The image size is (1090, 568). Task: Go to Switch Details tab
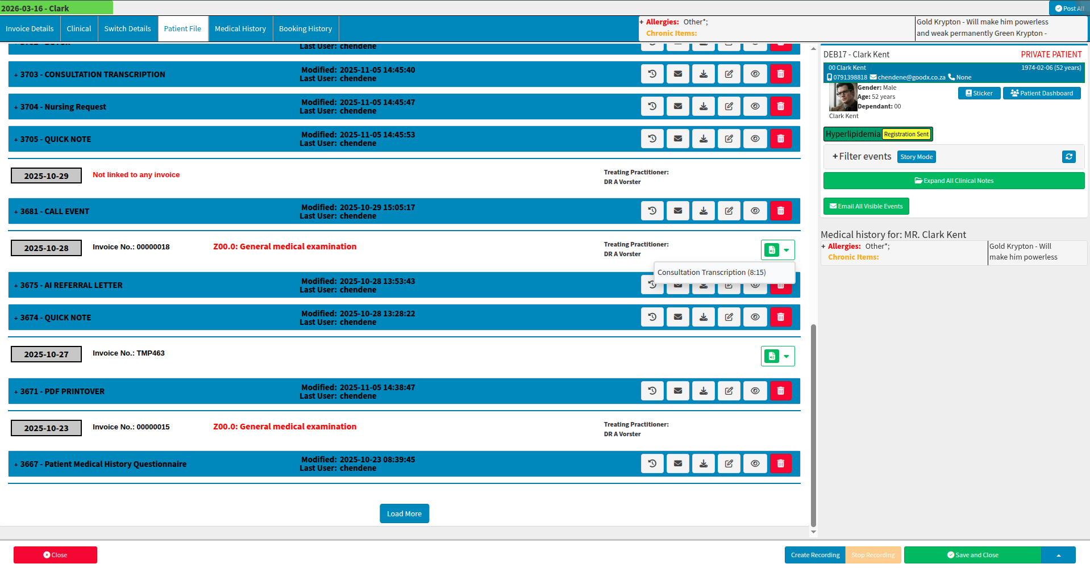pos(128,28)
